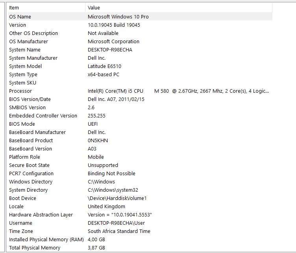
Task: Click the A03 value
Action: (92, 149)
